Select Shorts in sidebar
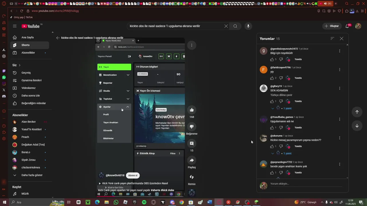367x206 pixels. [x=30, y=45]
